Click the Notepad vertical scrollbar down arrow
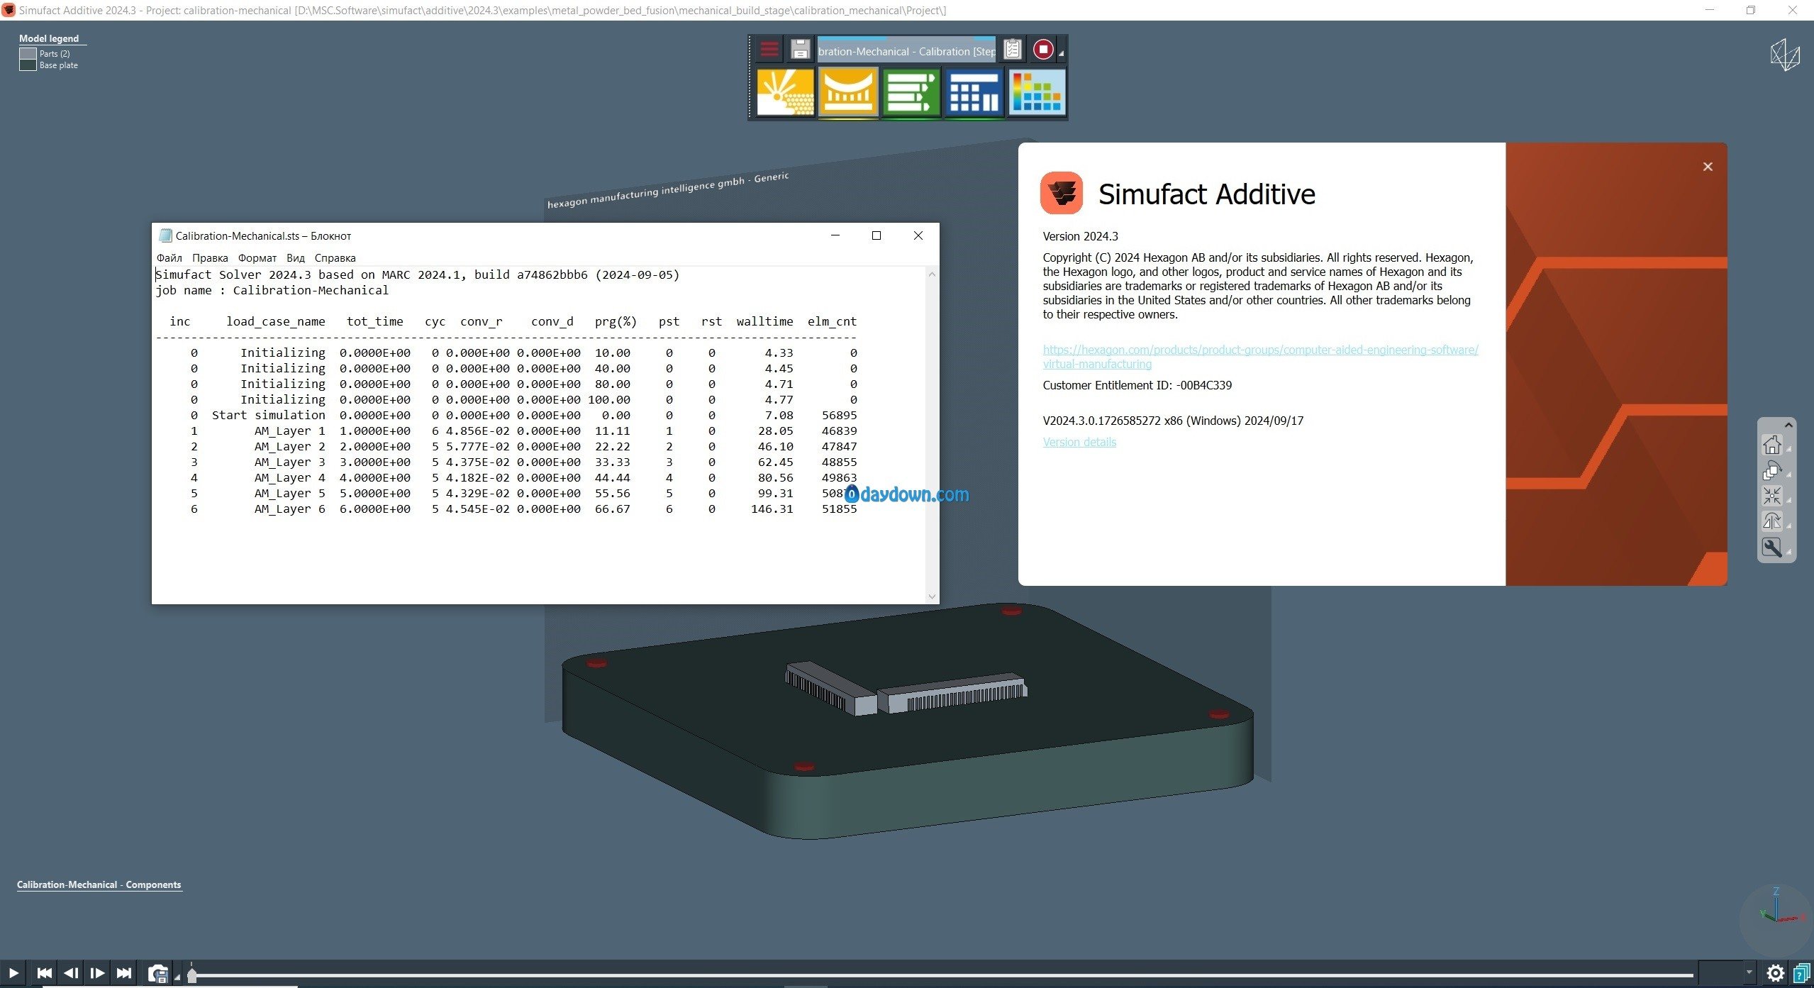Screen dimensions: 1814x988 [933, 596]
